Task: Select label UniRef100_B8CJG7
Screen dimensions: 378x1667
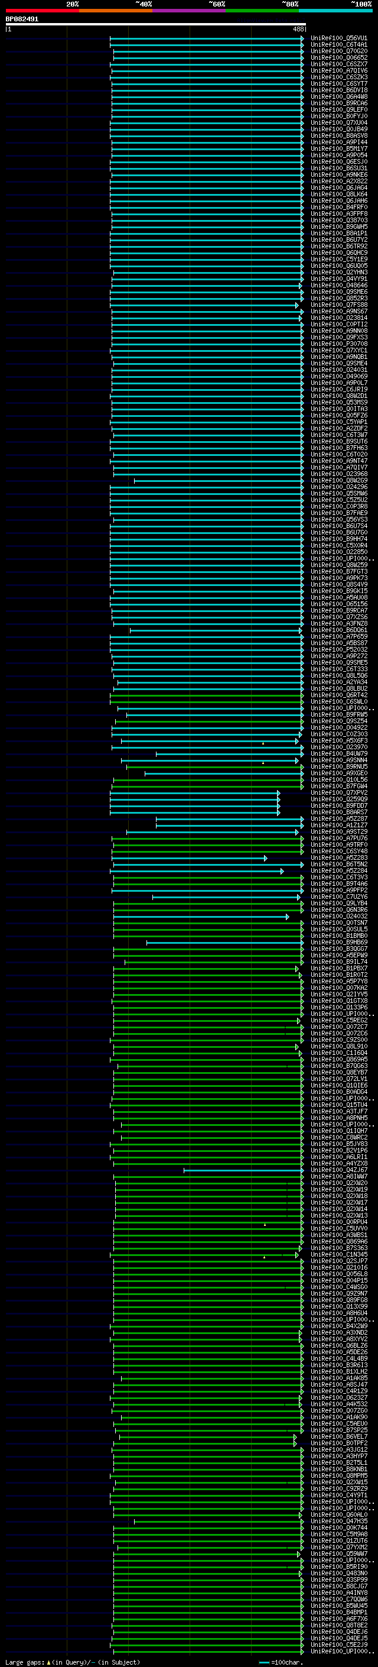Action: coord(338,1586)
